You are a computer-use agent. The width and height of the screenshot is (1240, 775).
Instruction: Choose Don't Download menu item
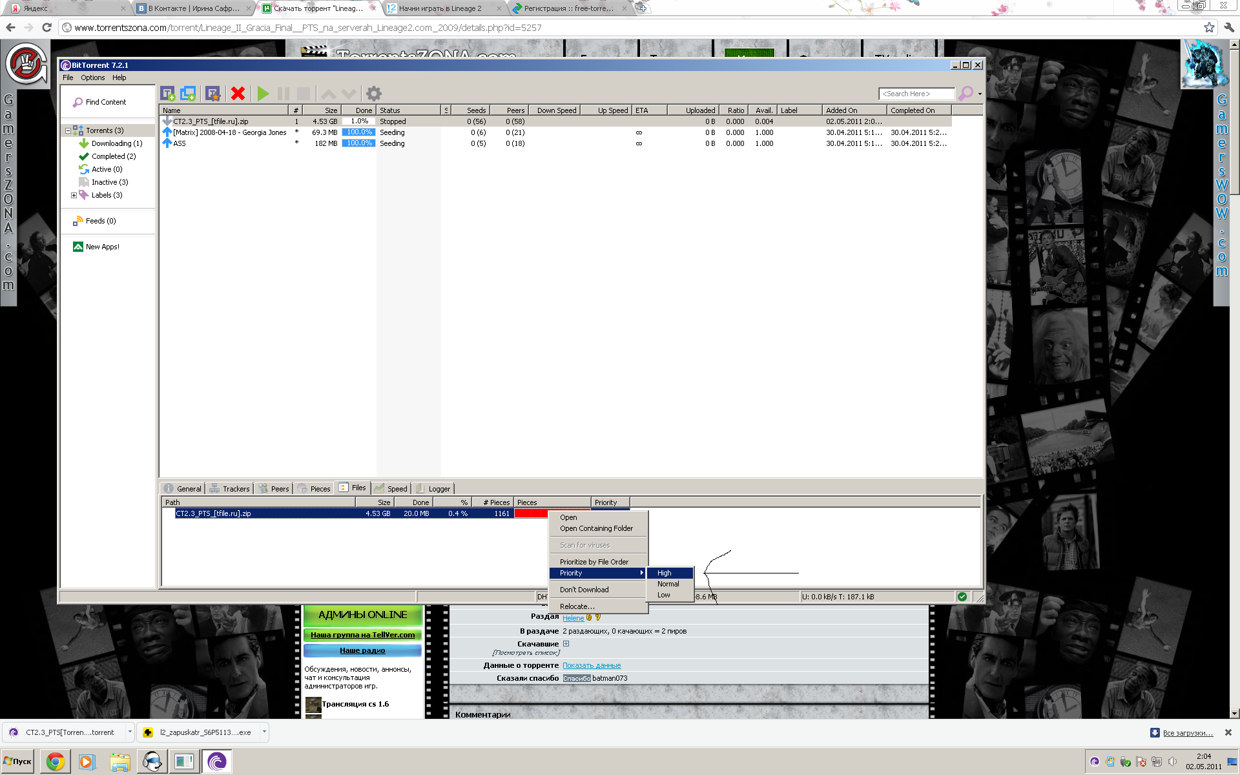click(598, 590)
